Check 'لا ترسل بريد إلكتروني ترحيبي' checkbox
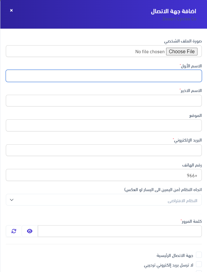The width and height of the screenshot is (207, 272). pos(199,264)
